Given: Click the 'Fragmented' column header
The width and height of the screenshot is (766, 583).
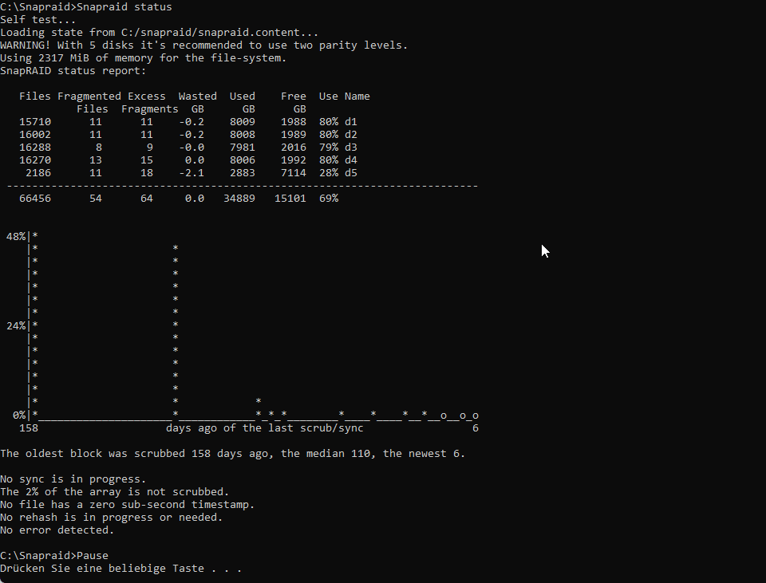Looking at the screenshot, I should [x=89, y=97].
